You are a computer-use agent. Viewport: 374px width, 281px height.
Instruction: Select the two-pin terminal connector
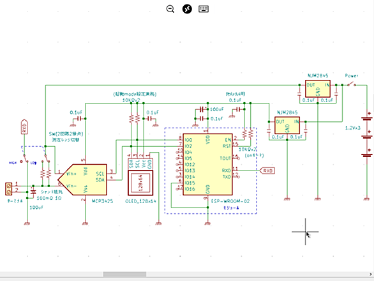tap(9, 189)
